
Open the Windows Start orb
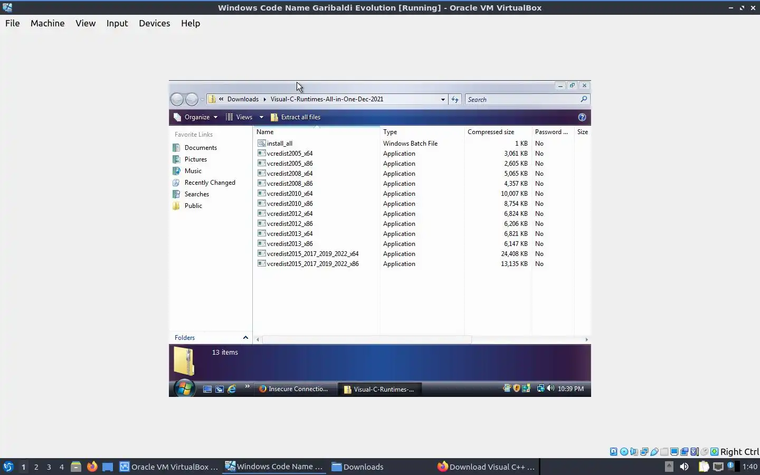(x=184, y=389)
